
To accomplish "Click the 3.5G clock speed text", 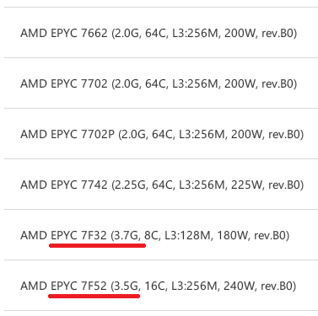I will (127, 286).
